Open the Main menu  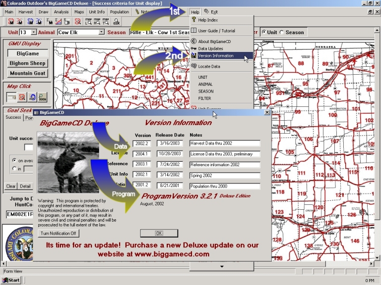click(x=9, y=12)
